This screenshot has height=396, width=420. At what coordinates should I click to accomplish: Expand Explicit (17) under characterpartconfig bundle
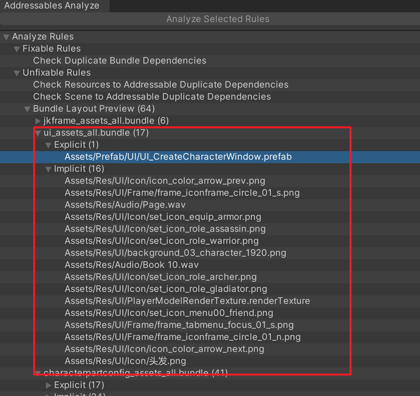[x=48, y=385]
